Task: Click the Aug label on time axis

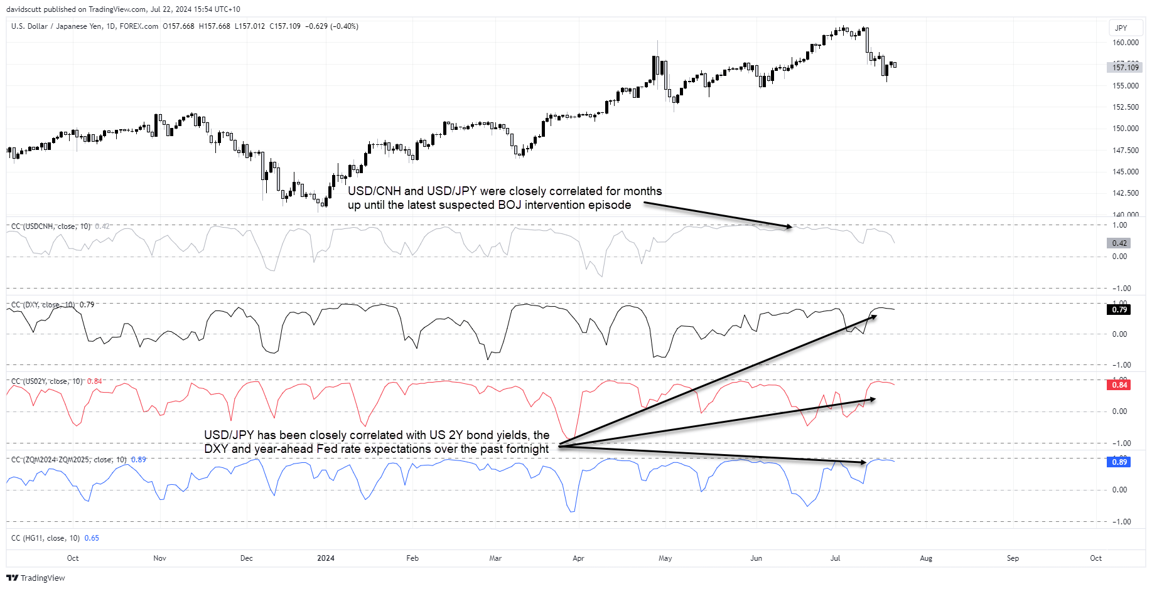Action: point(926,558)
